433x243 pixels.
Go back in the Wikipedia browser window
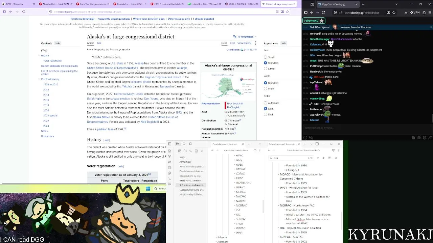coord(10,11)
